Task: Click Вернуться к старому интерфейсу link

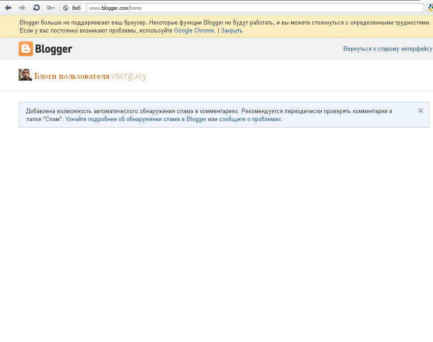Action: point(388,49)
